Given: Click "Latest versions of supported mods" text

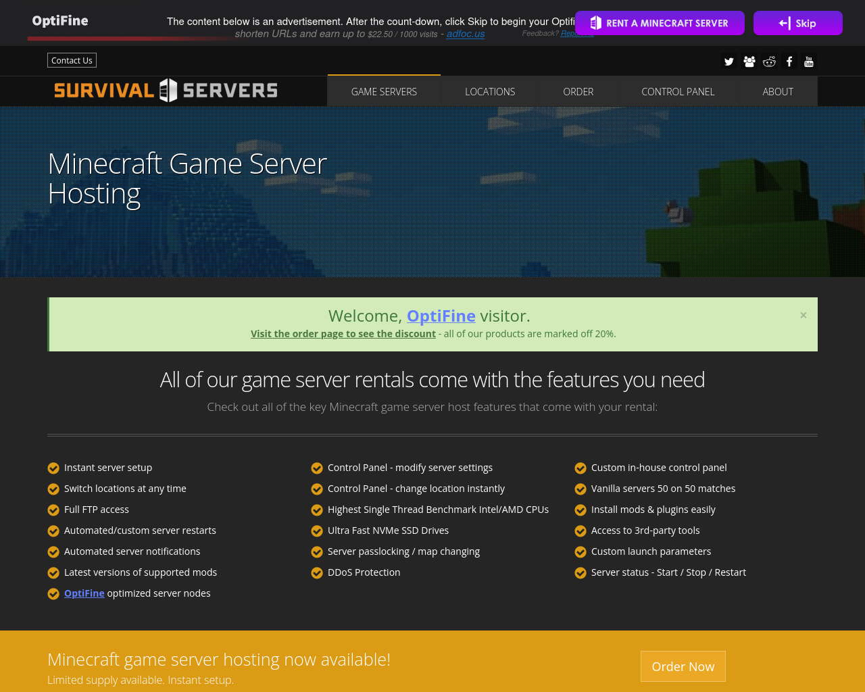Looking at the screenshot, I should pos(141,572).
